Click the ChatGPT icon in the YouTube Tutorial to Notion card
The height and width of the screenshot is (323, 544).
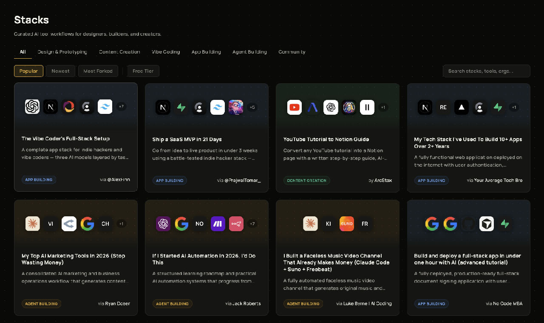click(331, 108)
